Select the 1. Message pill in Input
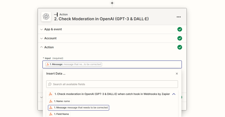The width and height of the screenshot is (225, 117). pyautogui.click(x=74, y=64)
